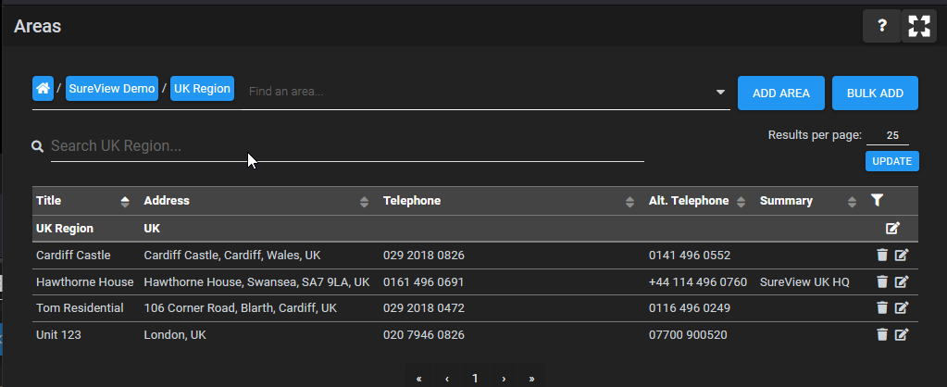This screenshot has height=387, width=947.
Task: Click the UPDATE results button
Action: point(892,161)
